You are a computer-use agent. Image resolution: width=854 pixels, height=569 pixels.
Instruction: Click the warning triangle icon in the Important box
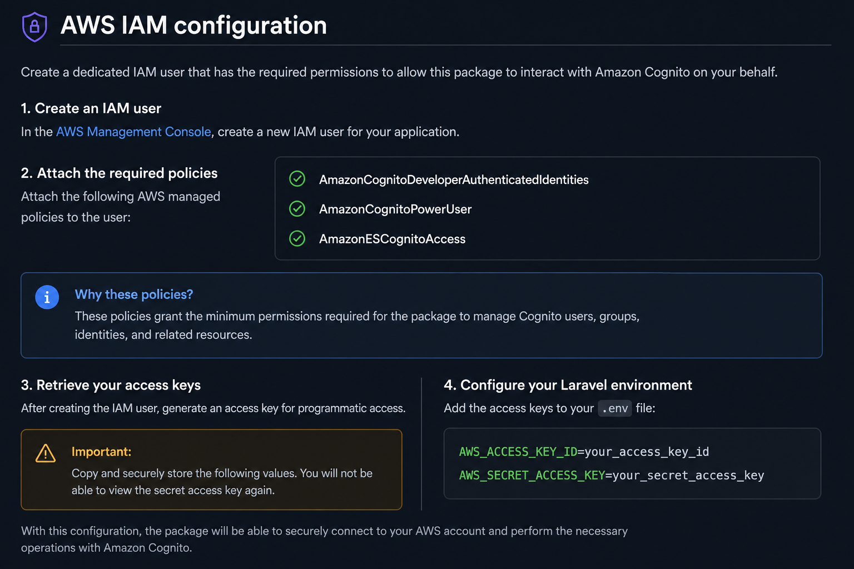(x=46, y=453)
